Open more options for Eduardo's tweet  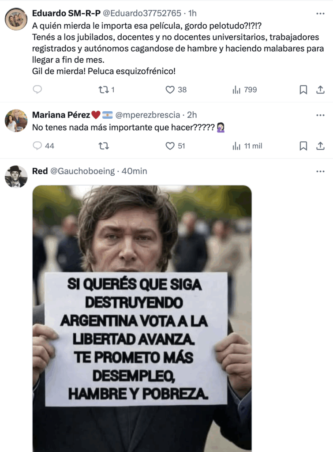(320, 14)
